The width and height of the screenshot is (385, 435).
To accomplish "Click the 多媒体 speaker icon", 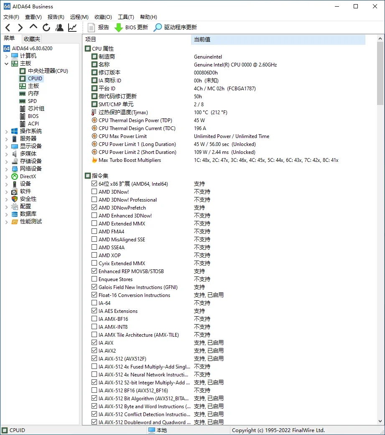I will [x=15, y=154].
